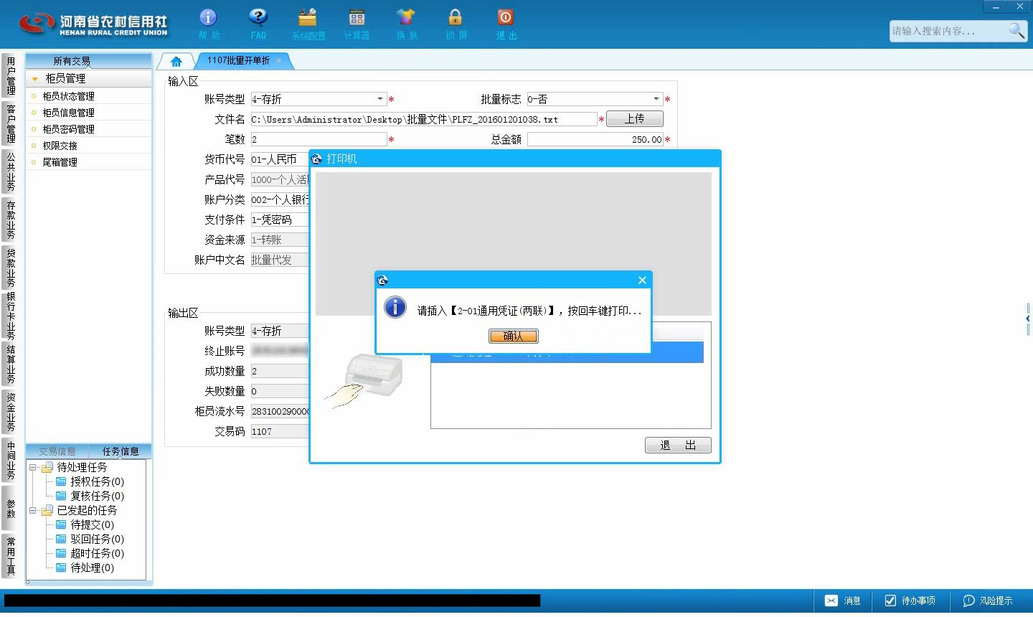
Task: Switch to 常用工具 side tab
Action: tap(11, 556)
